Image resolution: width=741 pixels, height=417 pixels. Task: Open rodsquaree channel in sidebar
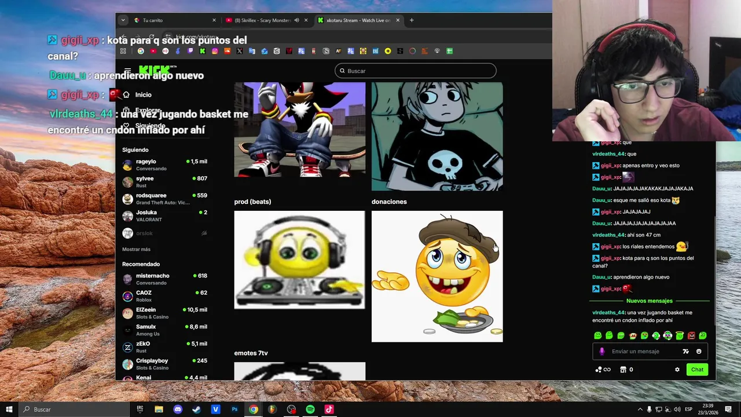click(x=164, y=199)
